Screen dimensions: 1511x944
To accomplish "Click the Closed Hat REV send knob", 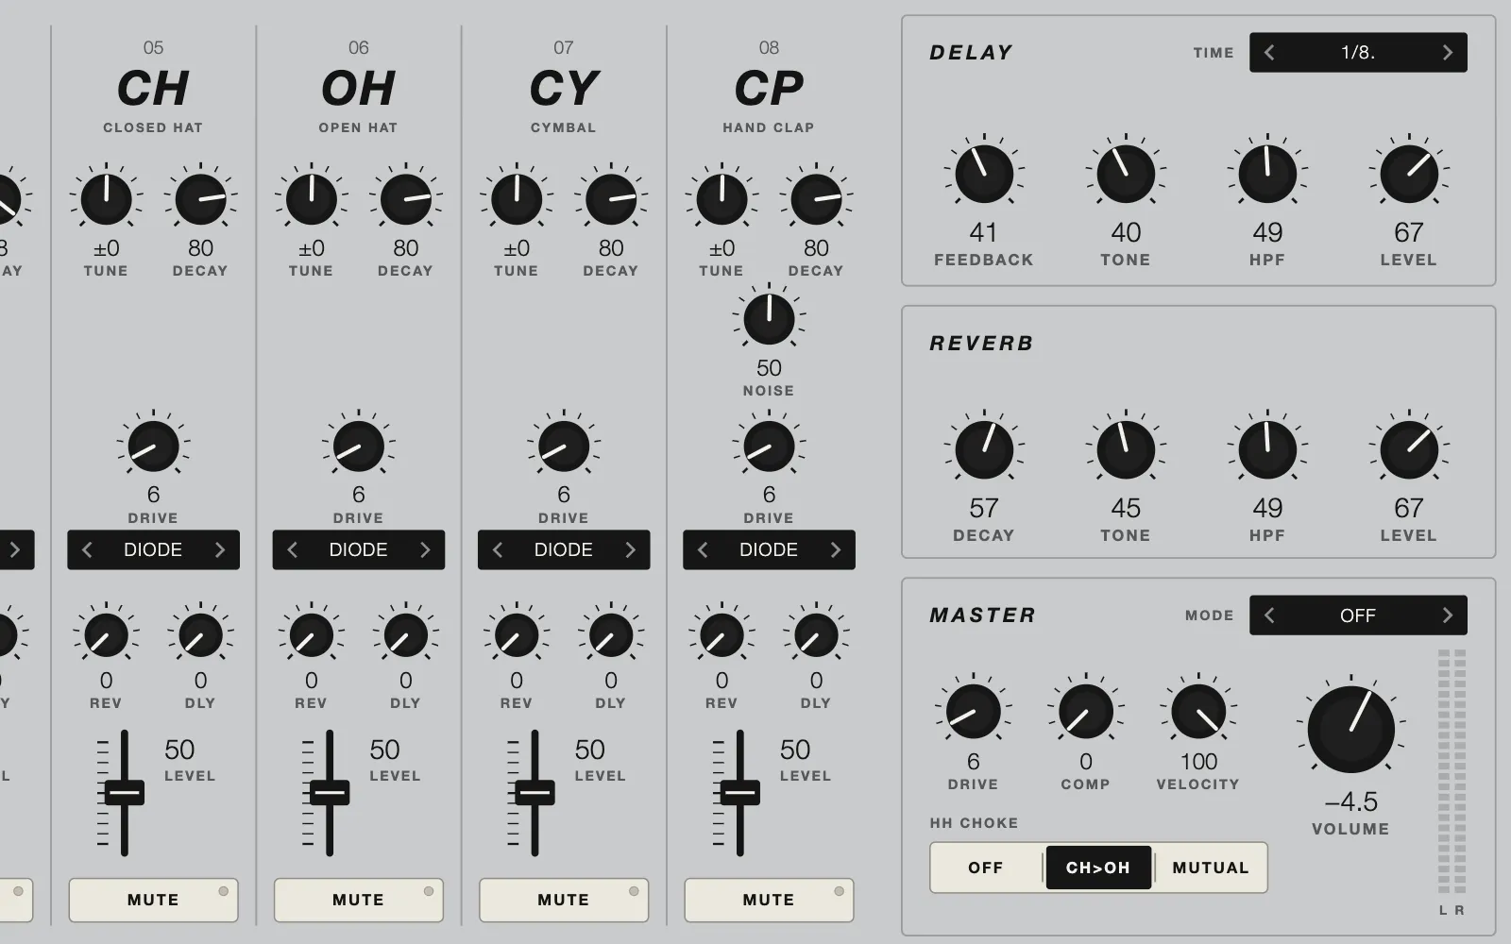I will tap(106, 635).
